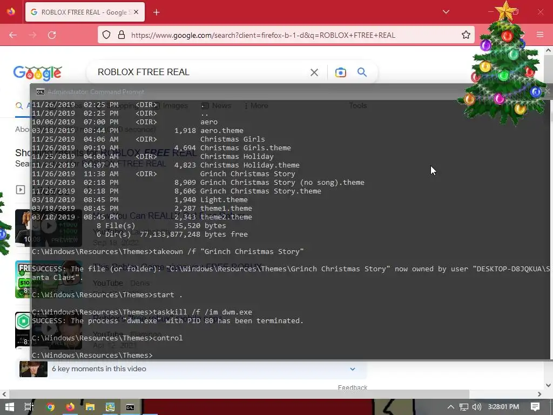
Task: Click 'aero.theme' line in Command Prompt
Action: tap(222, 131)
